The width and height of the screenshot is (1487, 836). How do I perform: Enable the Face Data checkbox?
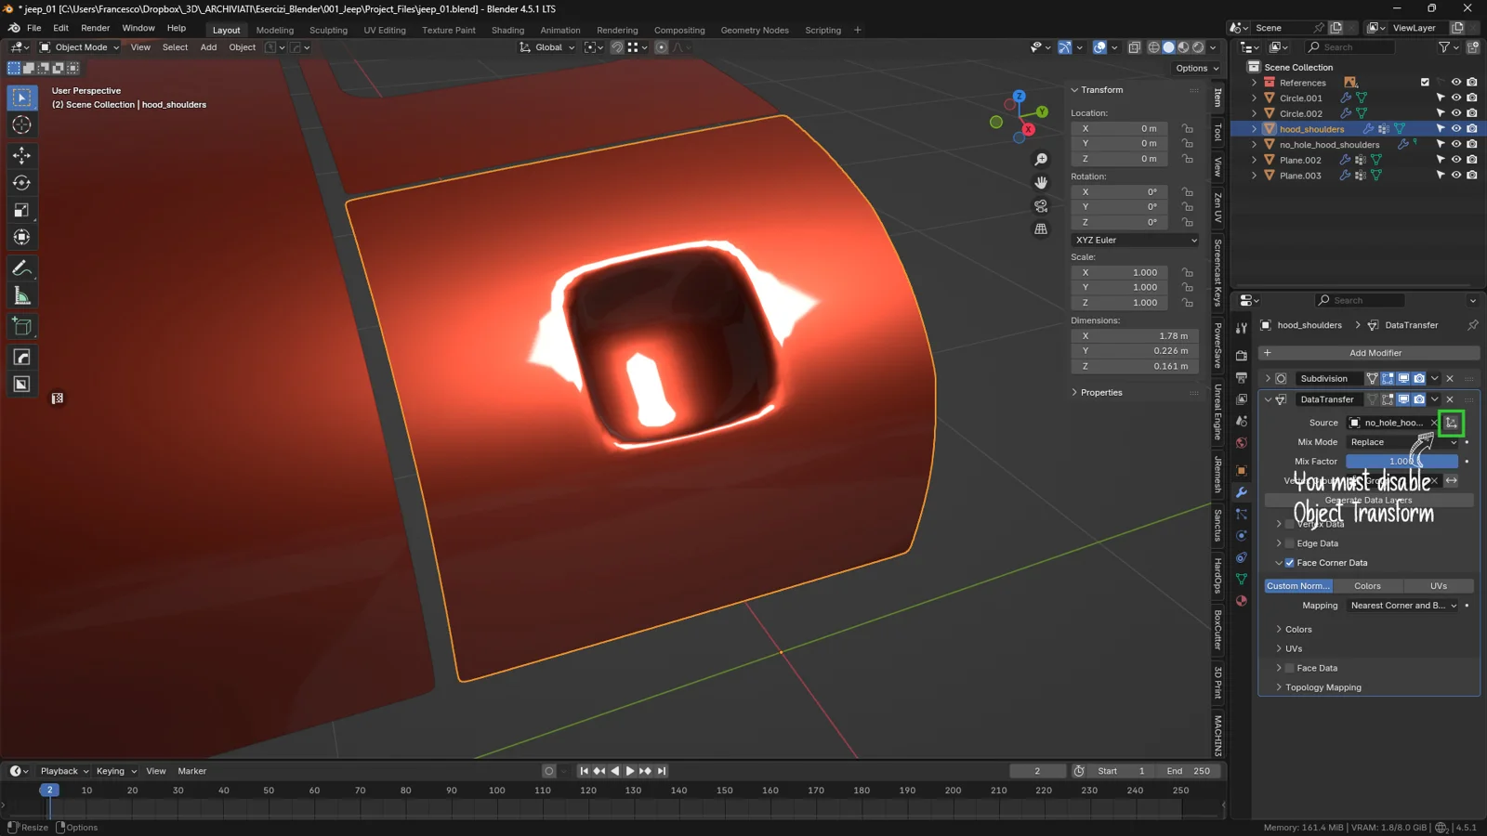1289,668
